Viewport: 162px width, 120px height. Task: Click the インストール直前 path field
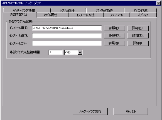(x=67, y=28)
